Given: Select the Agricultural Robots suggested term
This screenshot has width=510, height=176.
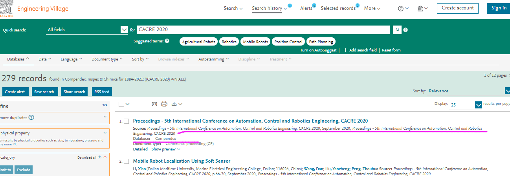Looking at the screenshot, I should click(198, 42).
